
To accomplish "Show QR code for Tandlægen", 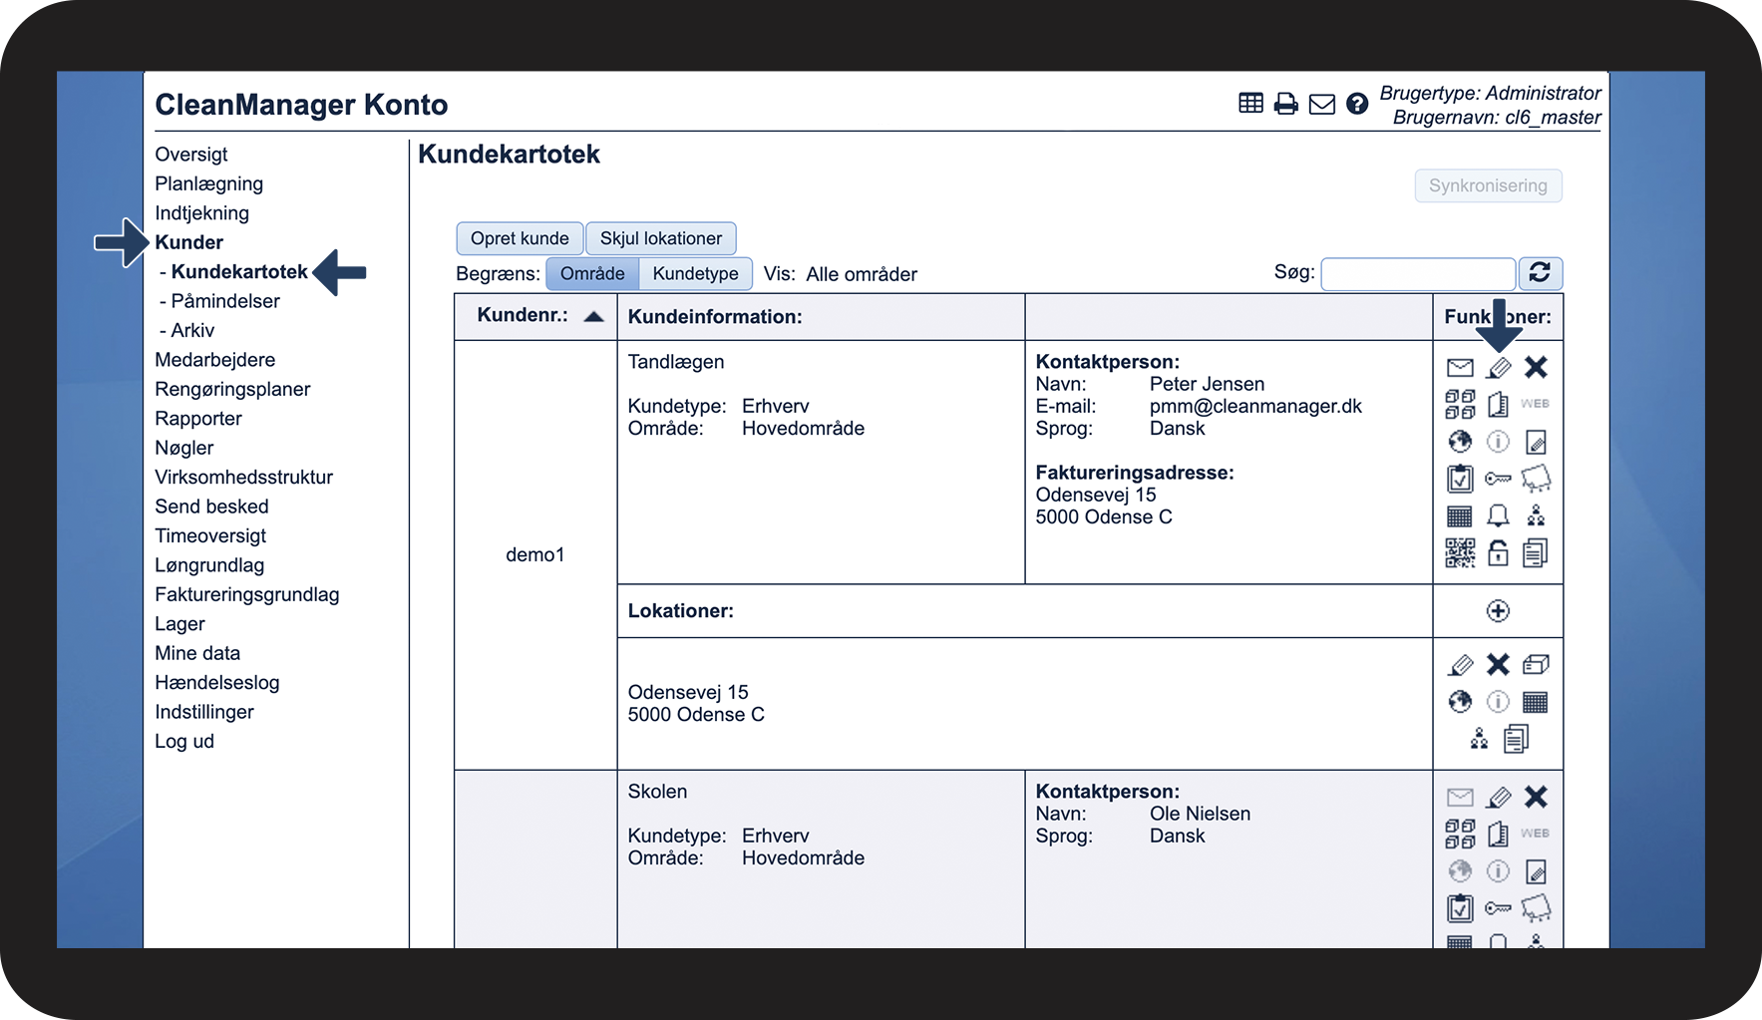I will [x=1460, y=552].
